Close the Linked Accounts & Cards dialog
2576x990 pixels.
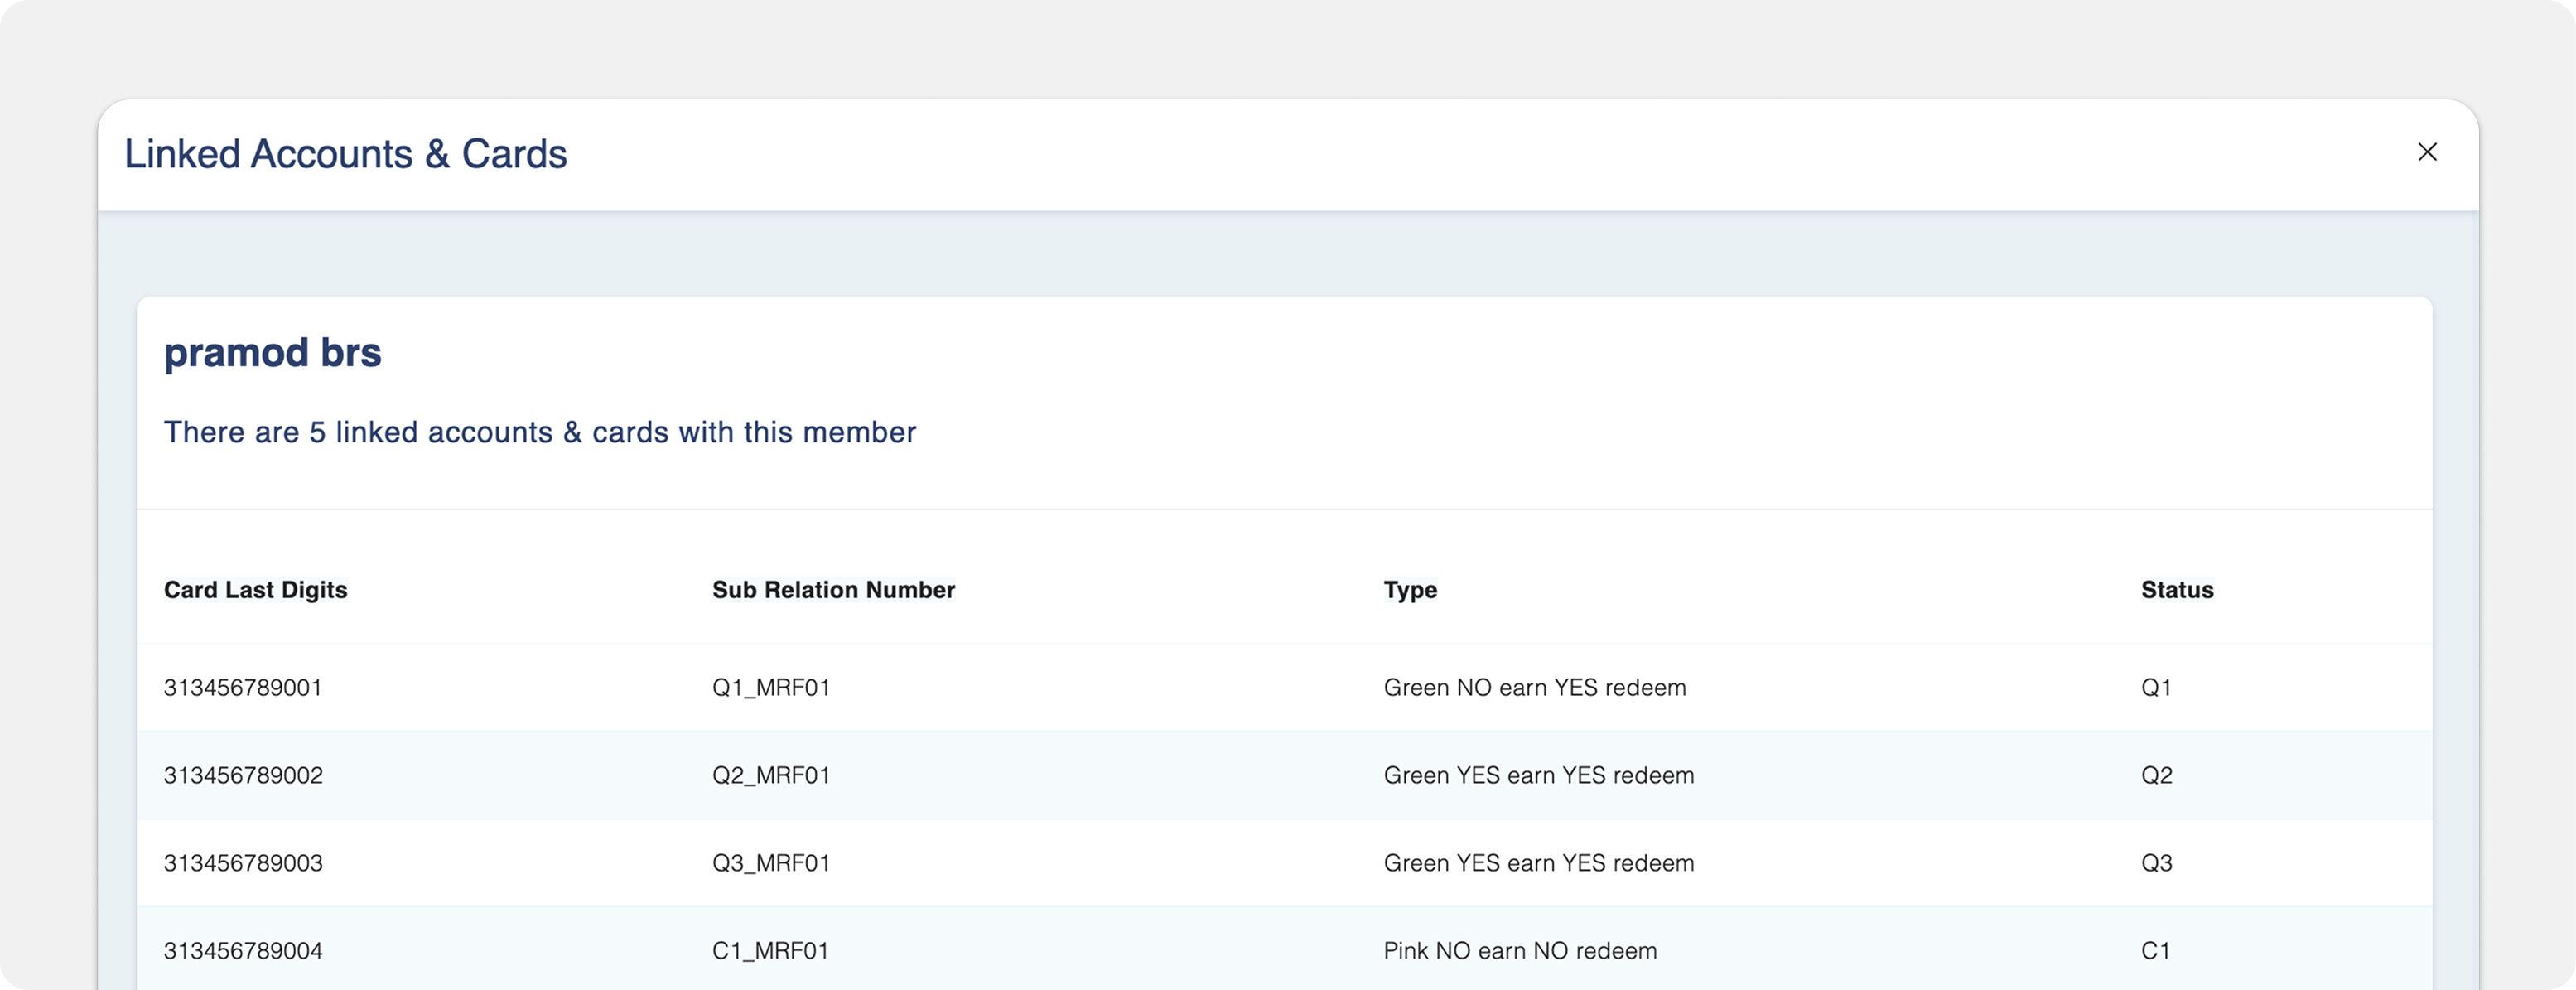point(2427,152)
